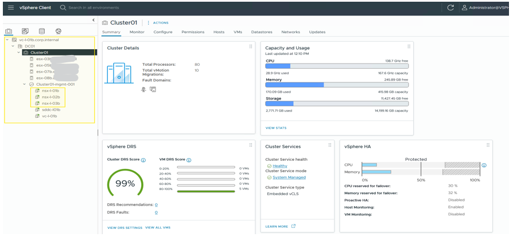The width and height of the screenshot is (513, 241).
Task: Open the Updates tab
Action: coord(317,32)
